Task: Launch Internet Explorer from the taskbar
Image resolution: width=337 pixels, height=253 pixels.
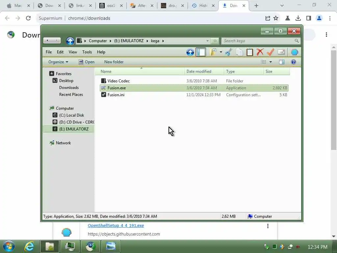Action: 29,246
